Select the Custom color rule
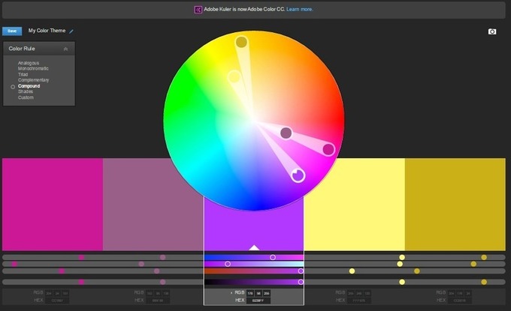This screenshot has height=311, width=511. click(x=26, y=97)
